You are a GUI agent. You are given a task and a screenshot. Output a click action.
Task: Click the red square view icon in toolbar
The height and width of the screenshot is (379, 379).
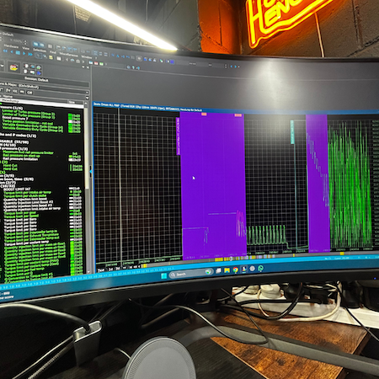[x=96, y=64]
